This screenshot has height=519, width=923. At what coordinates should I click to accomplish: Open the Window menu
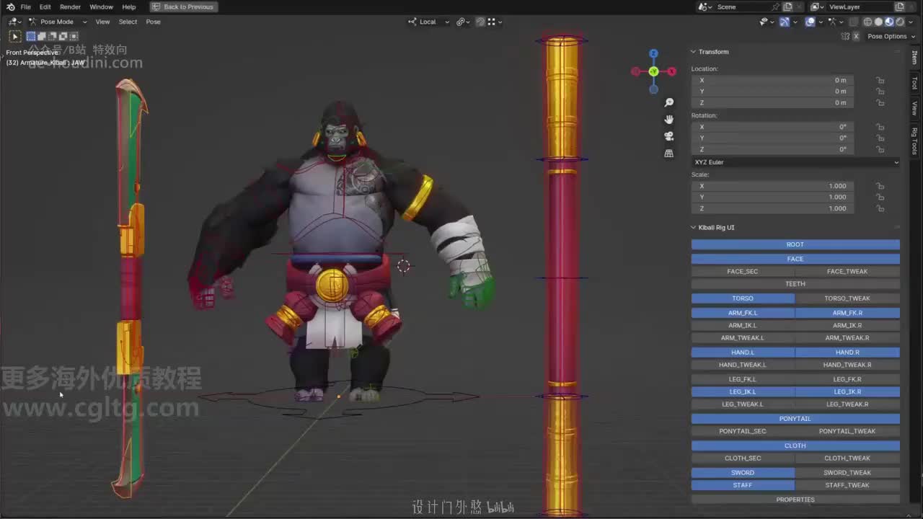[101, 6]
